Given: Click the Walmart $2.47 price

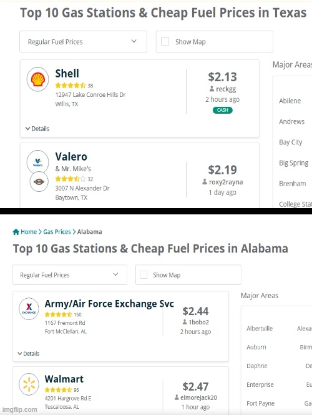Looking at the screenshot, I should click(x=195, y=386).
